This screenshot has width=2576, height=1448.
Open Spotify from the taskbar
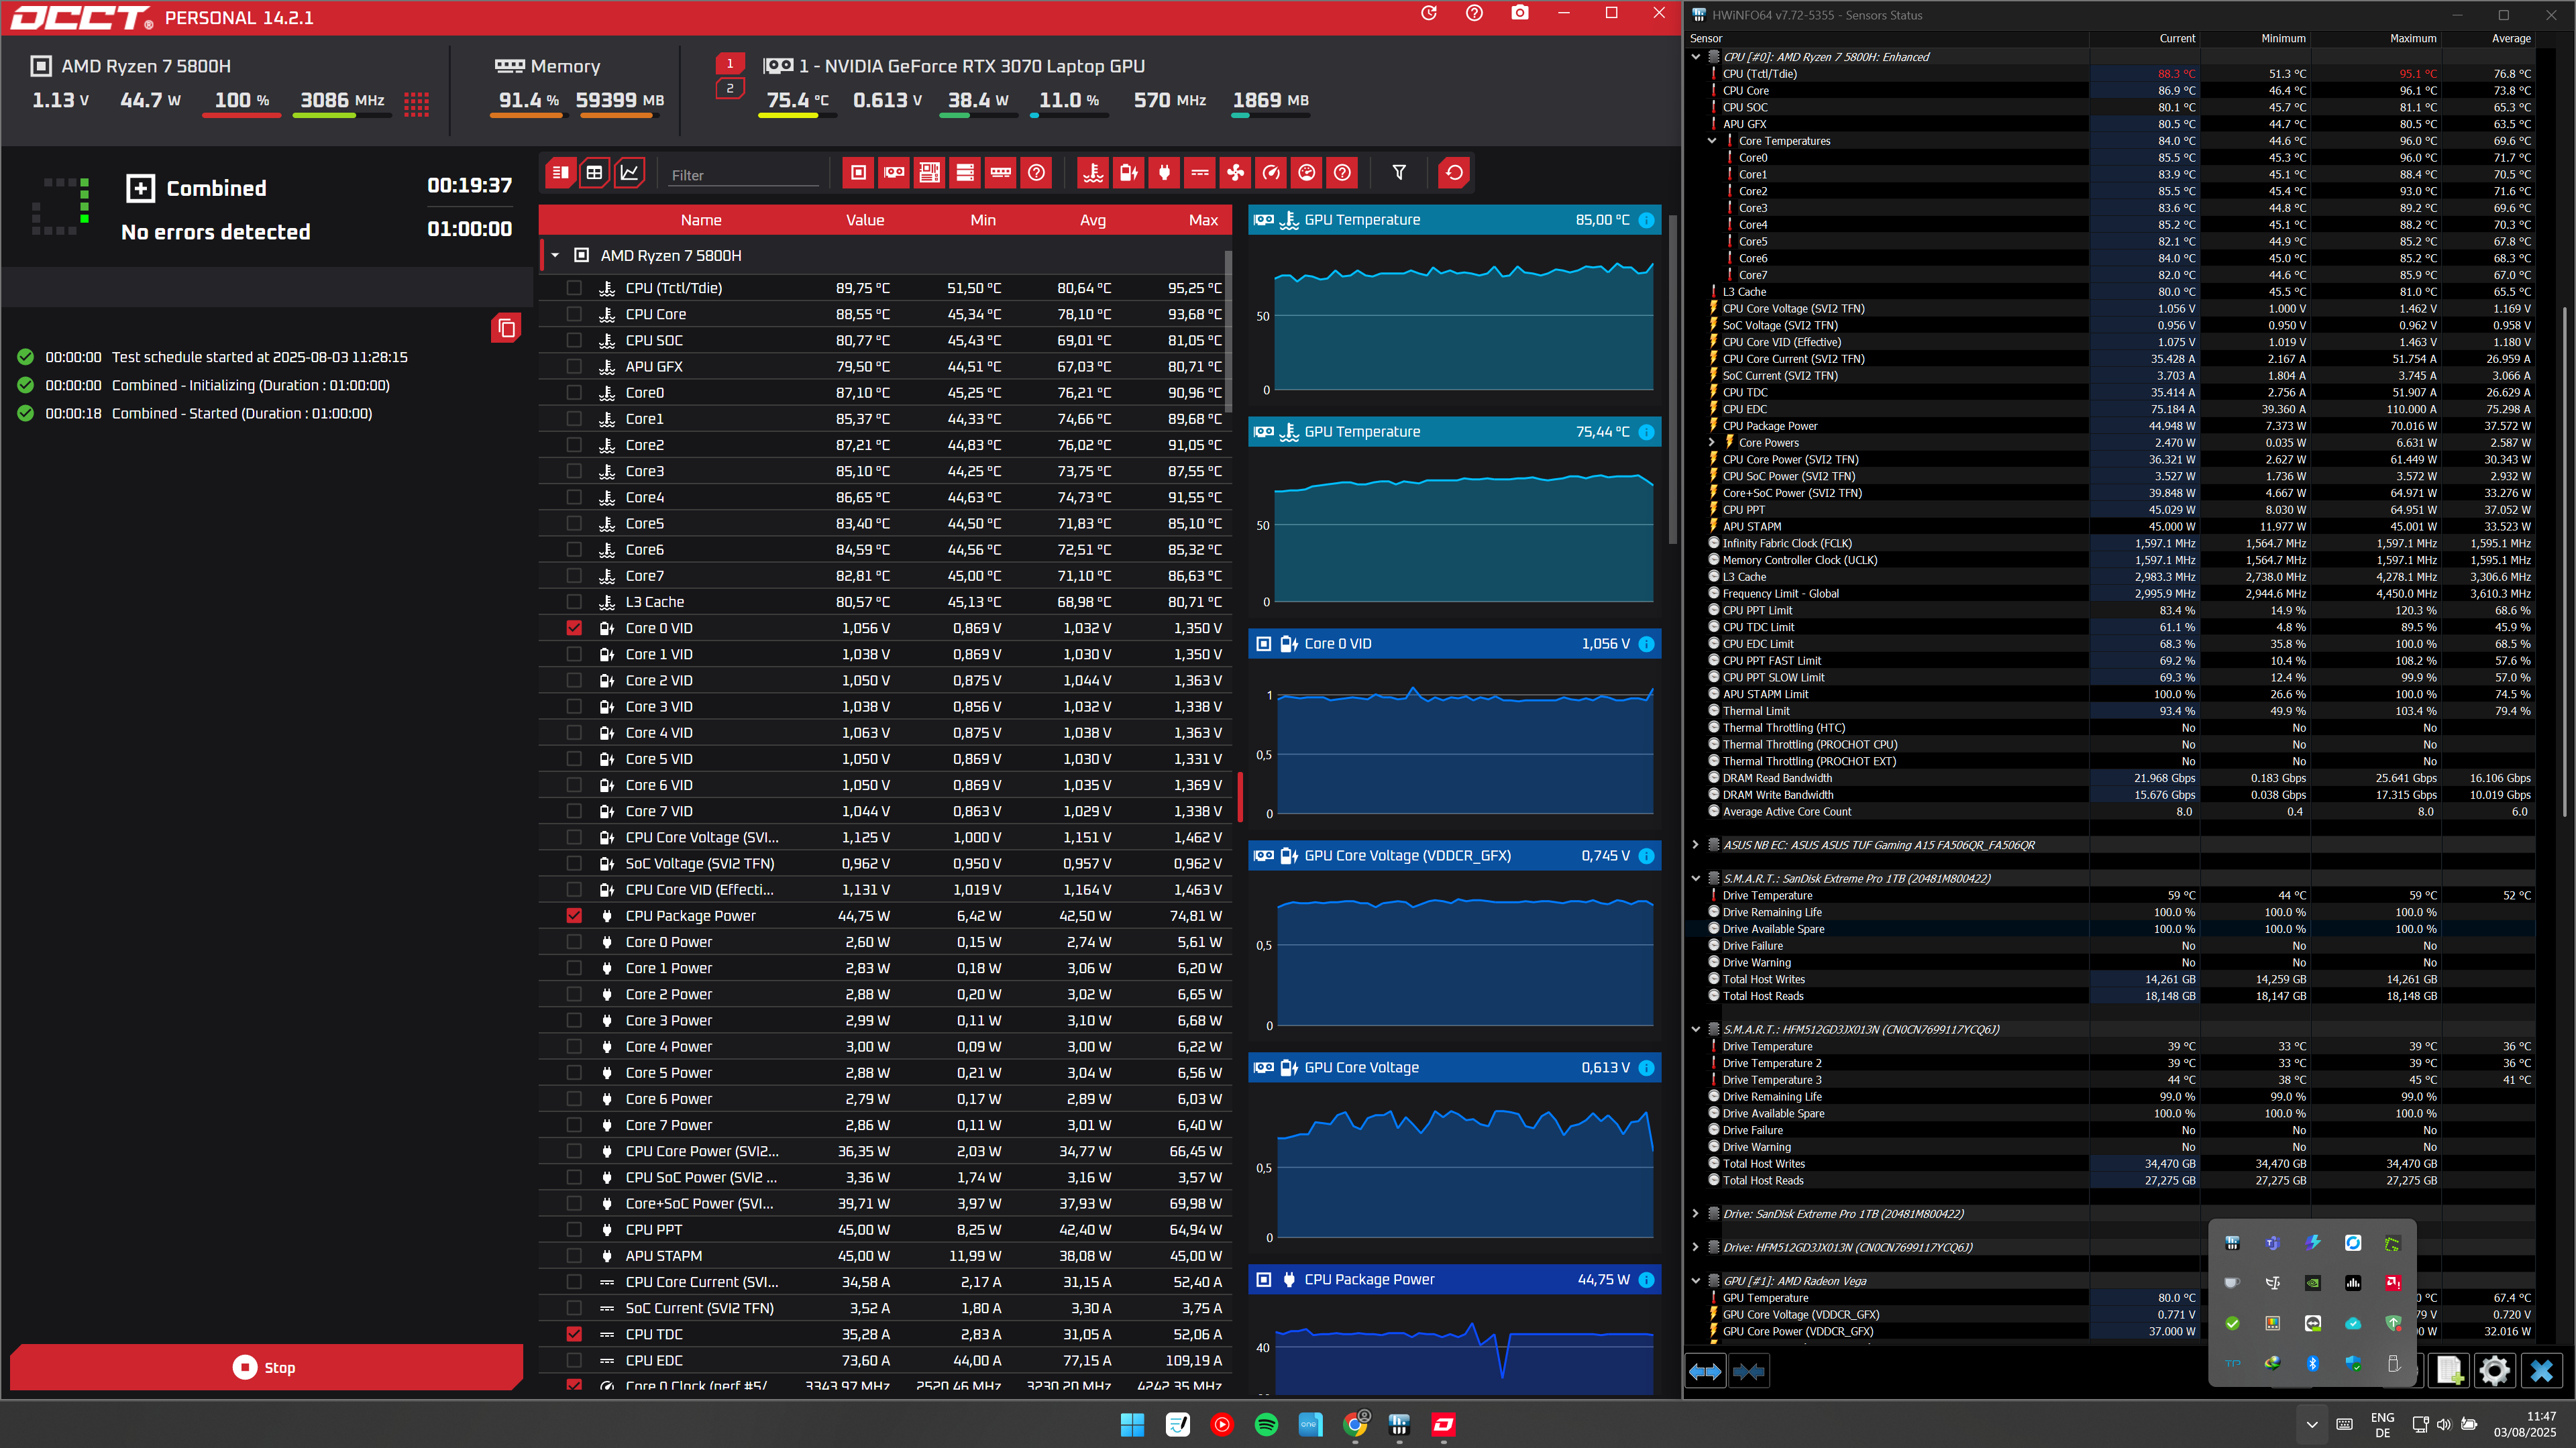(x=1266, y=1424)
